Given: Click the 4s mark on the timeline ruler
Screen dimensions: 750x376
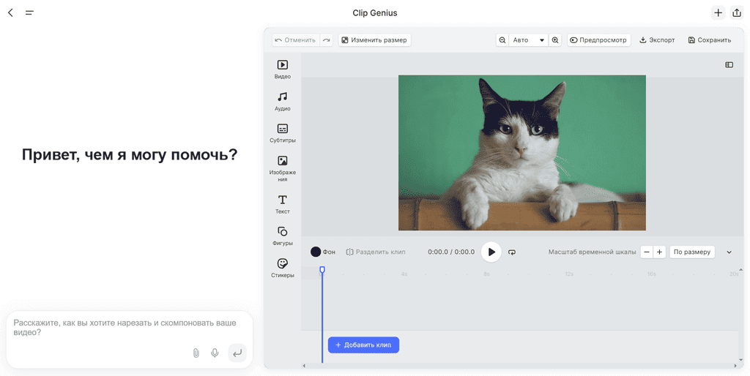Looking at the screenshot, I should (x=404, y=274).
